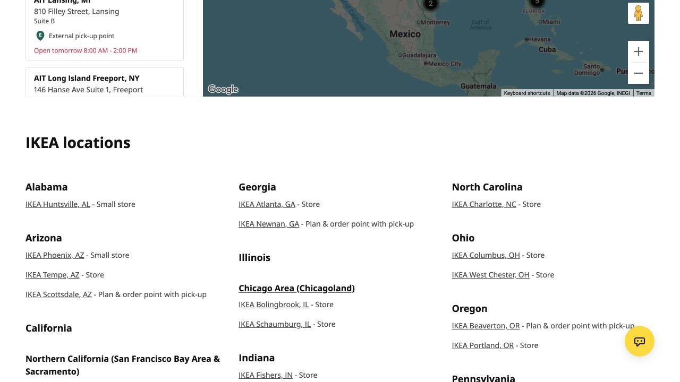Image resolution: width=680 pixels, height=382 pixels.
Task: Open IKEA West Chester, OH link
Action: 491,275
